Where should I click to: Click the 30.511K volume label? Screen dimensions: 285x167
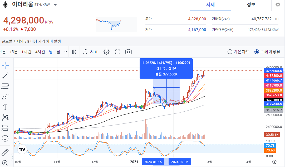pyautogui.click(x=272, y=135)
